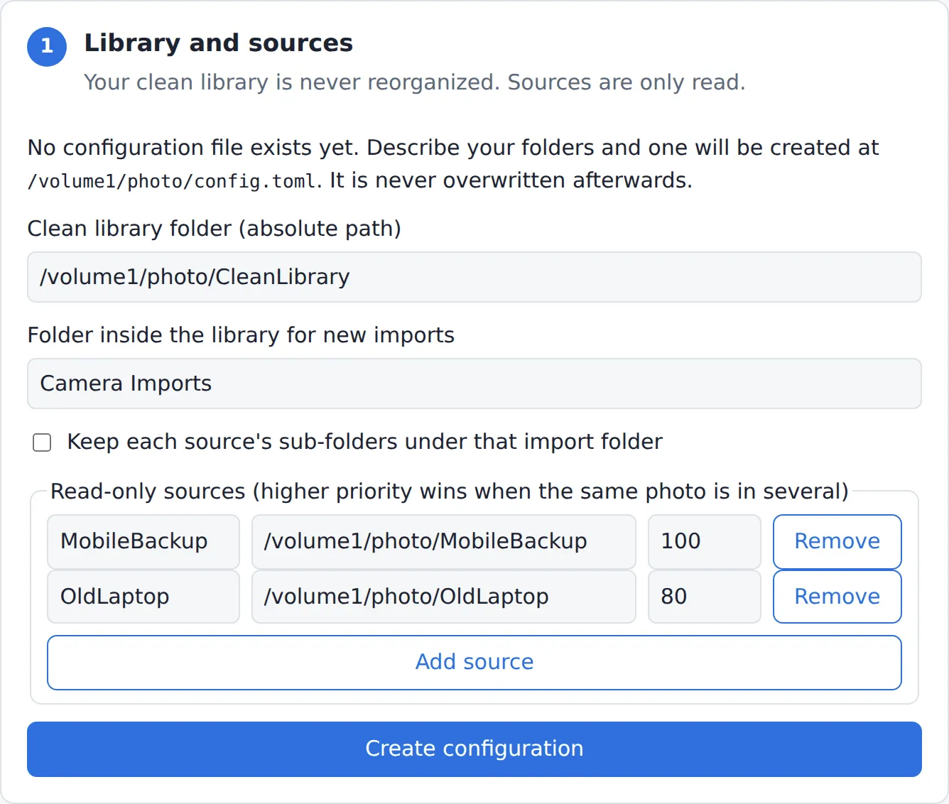The width and height of the screenshot is (949, 804).
Task: Click the /volume1/photo/OldLaptop path field
Action: pos(444,597)
